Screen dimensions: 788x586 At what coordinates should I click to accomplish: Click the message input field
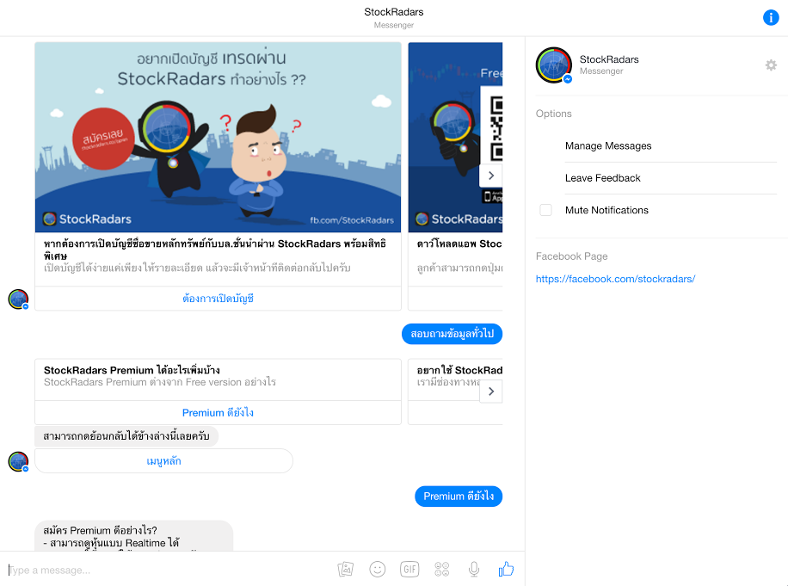click(x=168, y=570)
